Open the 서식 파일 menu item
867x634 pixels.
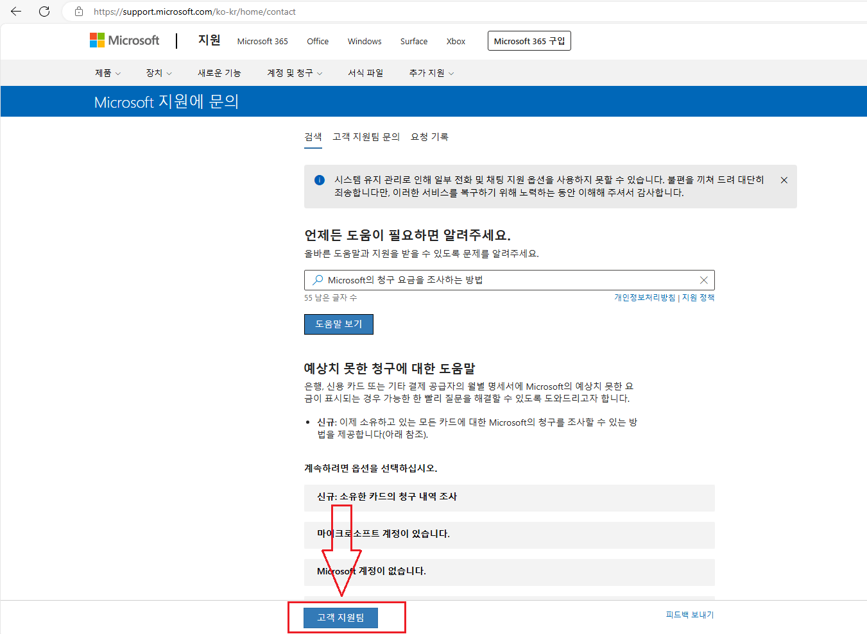(x=366, y=73)
